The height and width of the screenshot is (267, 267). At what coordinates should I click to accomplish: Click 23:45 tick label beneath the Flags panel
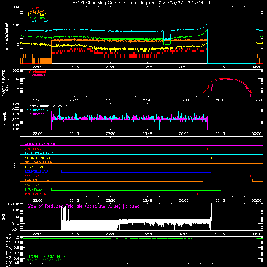(147, 201)
